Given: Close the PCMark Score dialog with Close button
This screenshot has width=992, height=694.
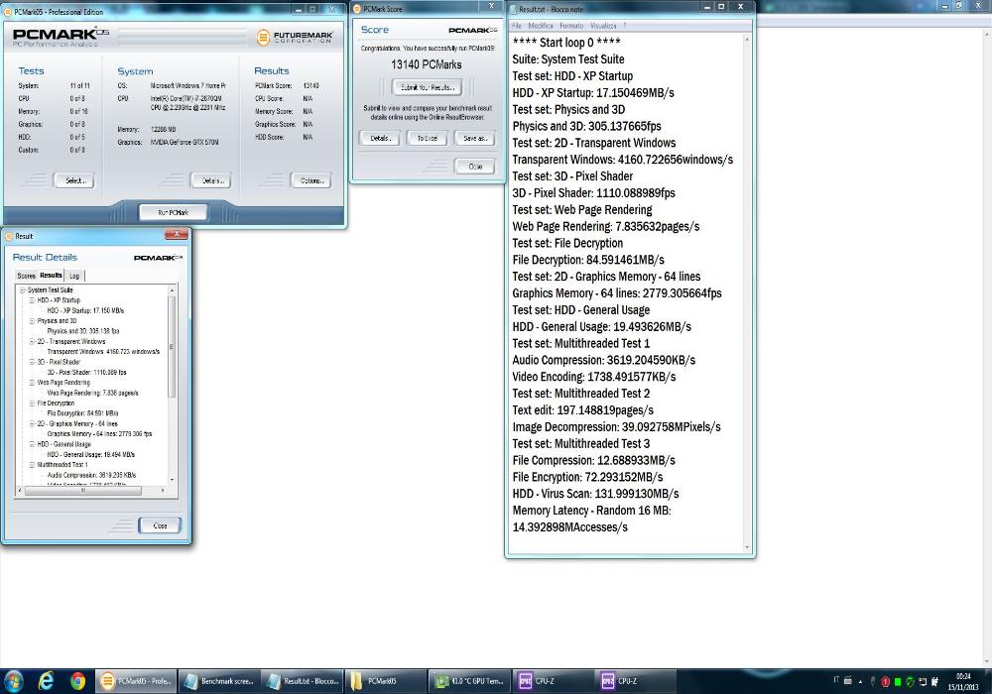Looking at the screenshot, I should (x=475, y=167).
